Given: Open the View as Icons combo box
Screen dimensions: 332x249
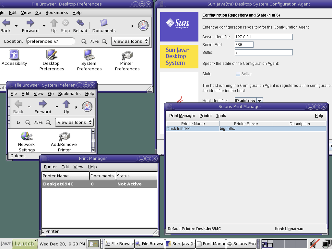Looking at the screenshot, I should (x=130, y=41).
